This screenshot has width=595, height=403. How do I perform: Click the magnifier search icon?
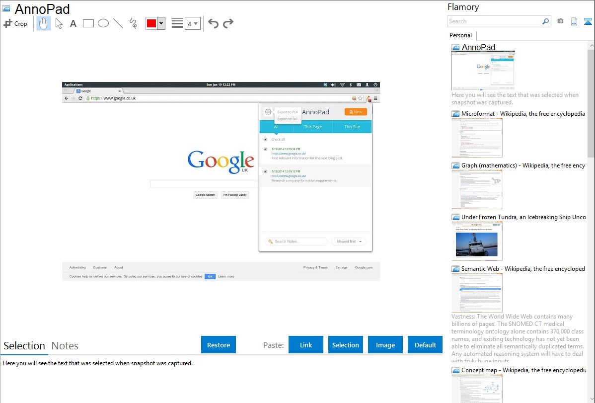(x=546, y=21)
